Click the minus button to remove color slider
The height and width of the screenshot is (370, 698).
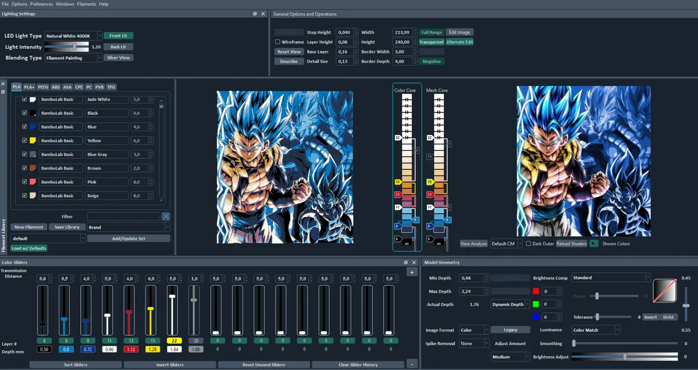pos(412,364)
